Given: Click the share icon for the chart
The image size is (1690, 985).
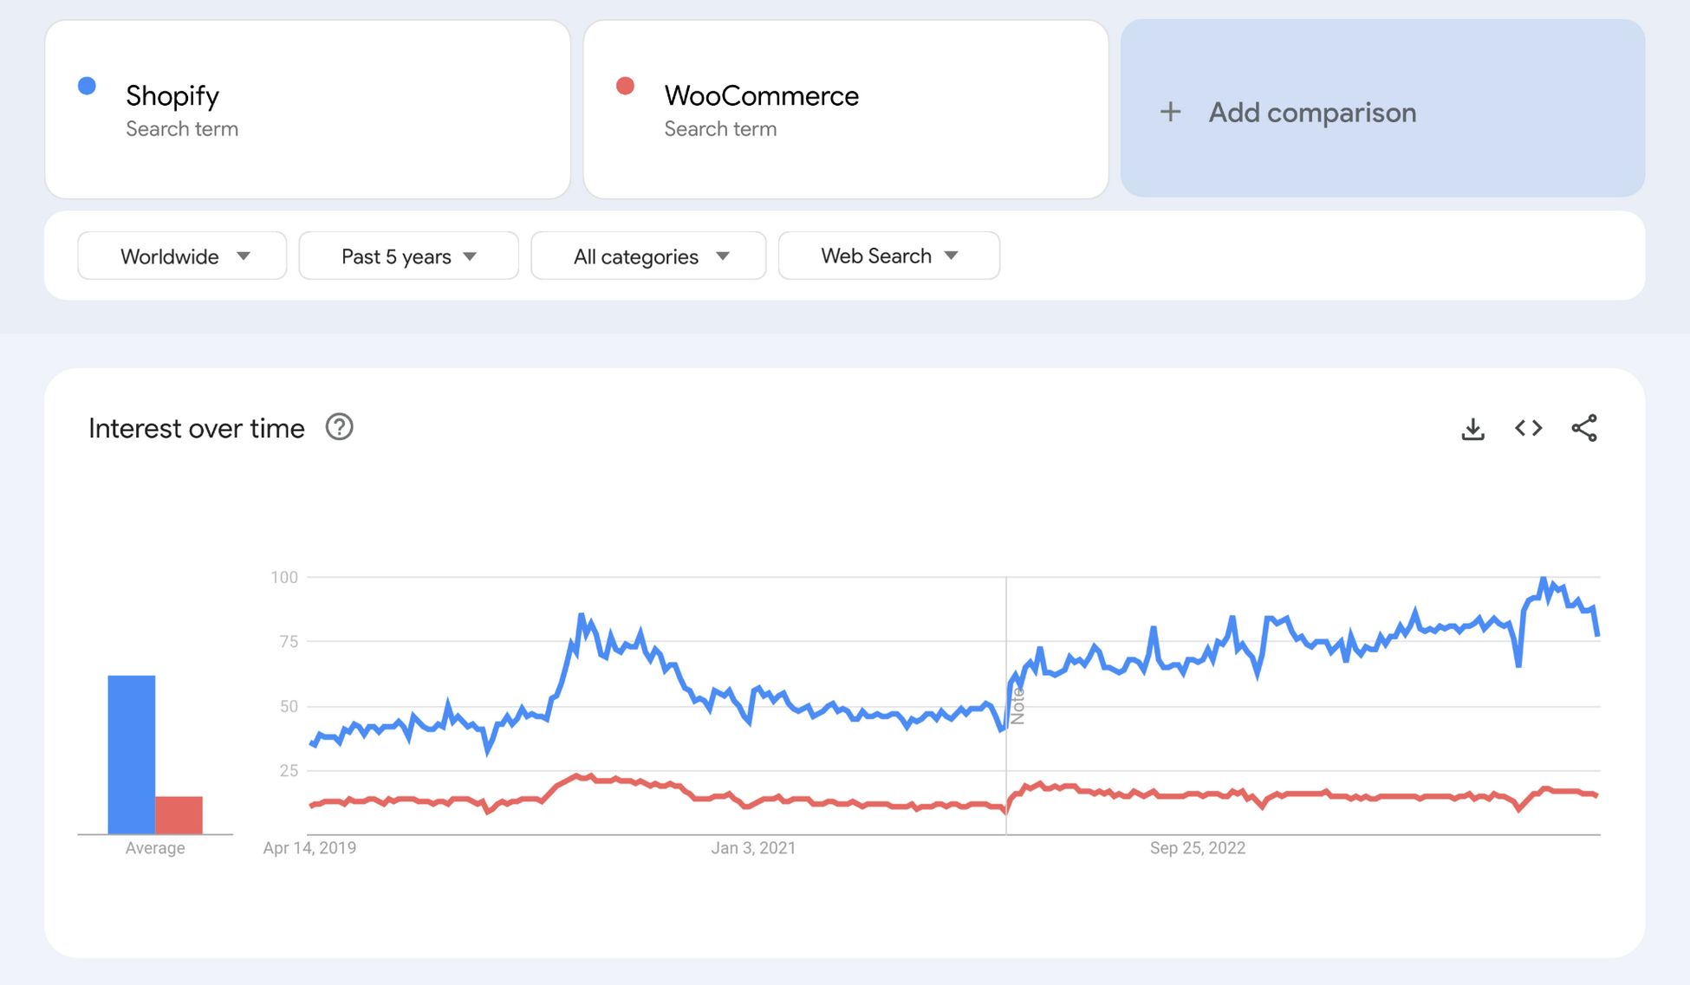Looking at the screenshot, I should coord(1586,427).
